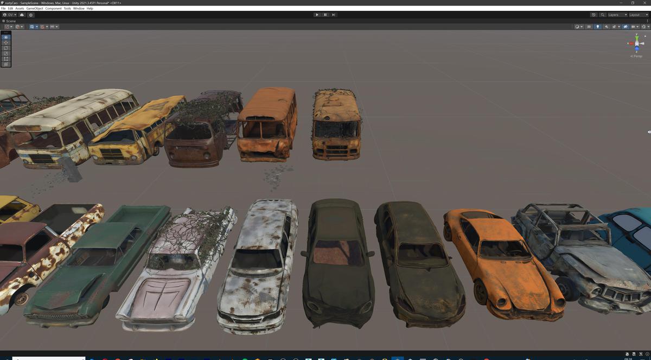Open the Unity cloud services panel
651x360 pixels.
point(22,15)
